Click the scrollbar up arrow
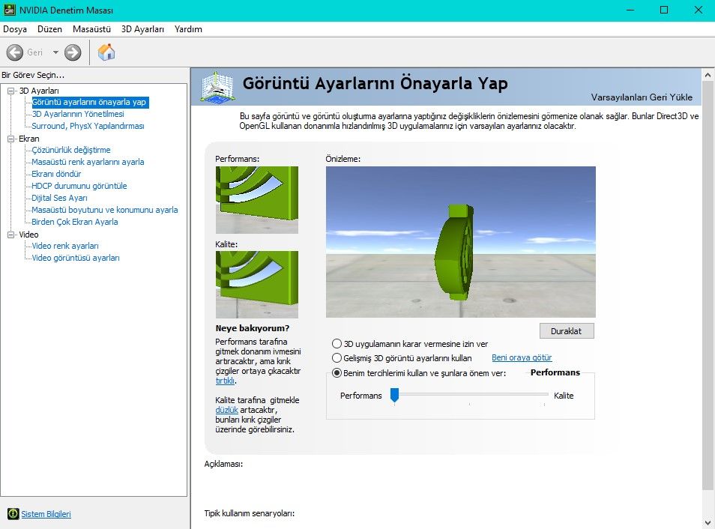The width and height of the screenshot is (715, 529). [708, 75]
